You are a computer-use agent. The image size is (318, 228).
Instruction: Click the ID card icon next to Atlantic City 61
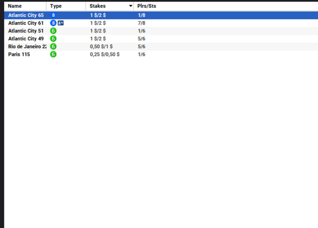(x=60, y=23)
